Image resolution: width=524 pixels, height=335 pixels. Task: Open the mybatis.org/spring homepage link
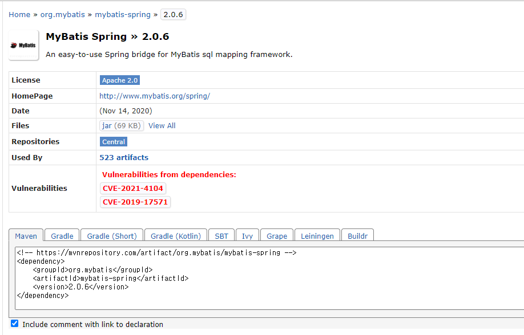click(x=155, y=96)
